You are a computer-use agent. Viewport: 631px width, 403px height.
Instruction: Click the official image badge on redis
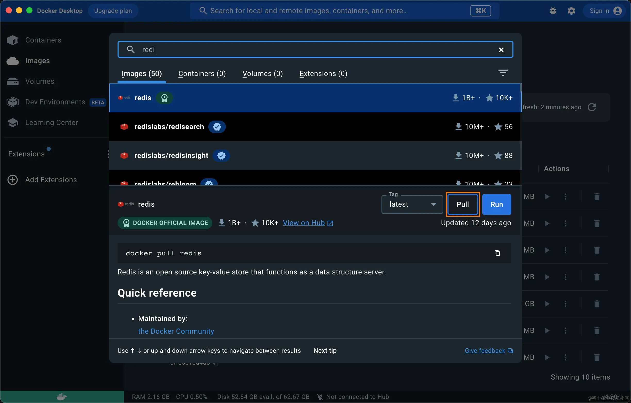[x=164, y=98]
